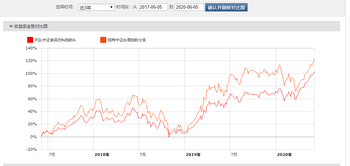Screen dimensions: 350x166
Task: Collapse the double-arrow icon beside 收益率走势对比图
Action: (x=11, y=26)
